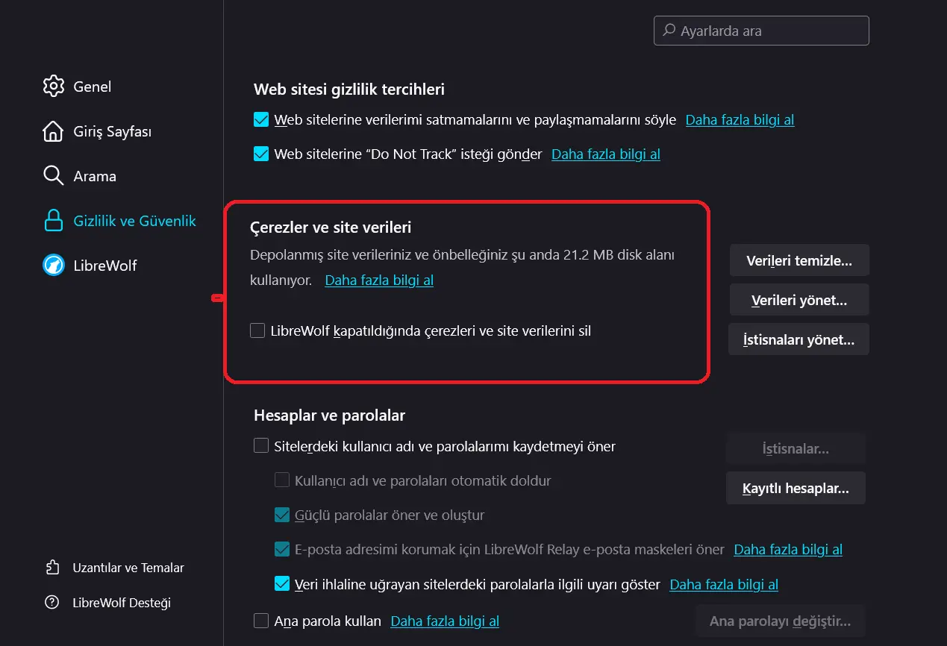Viewport: 947px width, 646px height.
Task: Click Ana parolayı değiştir button
Action: coord(781,621)
